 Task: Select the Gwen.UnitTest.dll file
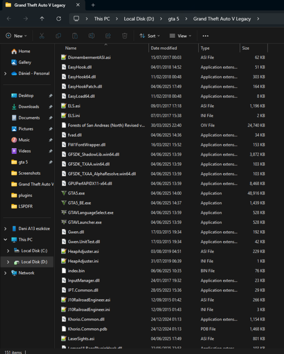[84, 242]
